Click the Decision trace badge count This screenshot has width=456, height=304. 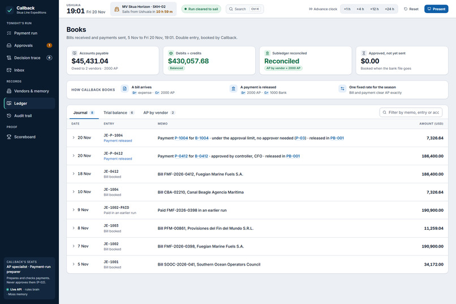coord(49,58)
